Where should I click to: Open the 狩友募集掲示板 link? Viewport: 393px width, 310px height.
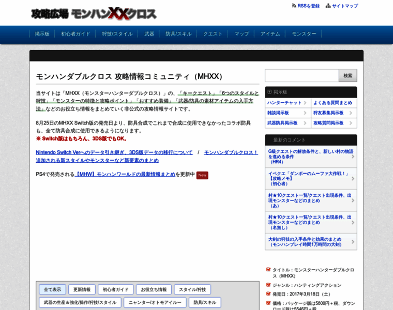pos(328,113)
